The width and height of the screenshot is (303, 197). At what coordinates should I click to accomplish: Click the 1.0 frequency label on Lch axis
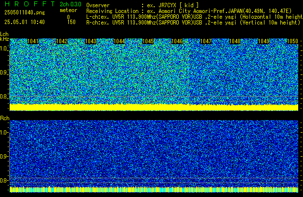(x=4, y=49)
